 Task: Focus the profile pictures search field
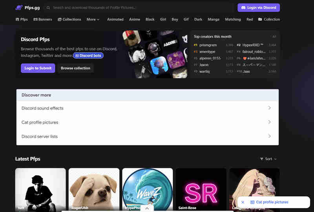pos(139,8)
